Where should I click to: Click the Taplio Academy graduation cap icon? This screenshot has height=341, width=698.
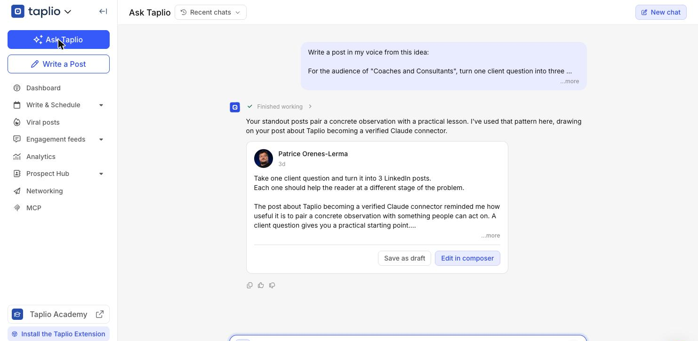coord(17,314)
